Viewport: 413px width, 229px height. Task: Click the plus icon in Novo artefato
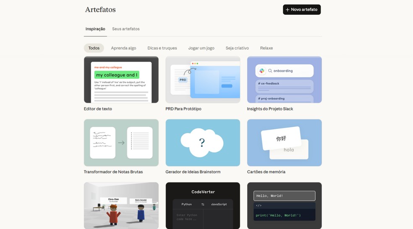(288, 10)
